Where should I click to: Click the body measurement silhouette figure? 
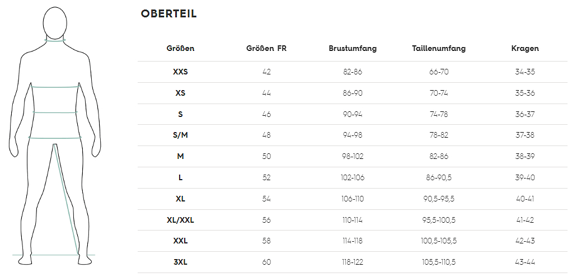(55, 136)
